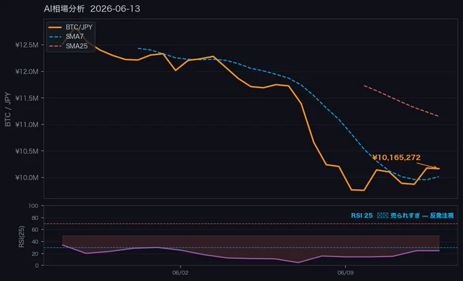
Task: Click the RSI axis label 60
Action: coord(35,230)
